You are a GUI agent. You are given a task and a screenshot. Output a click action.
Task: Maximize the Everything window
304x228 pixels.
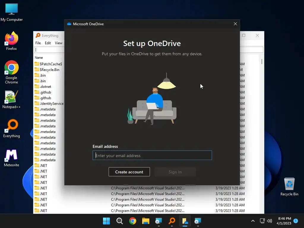(x=244, y=35)
